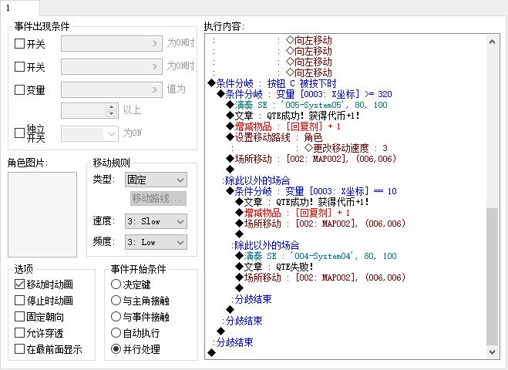Select the first 文章: QTE成功! 获得代币+1! line

(293, 116)
